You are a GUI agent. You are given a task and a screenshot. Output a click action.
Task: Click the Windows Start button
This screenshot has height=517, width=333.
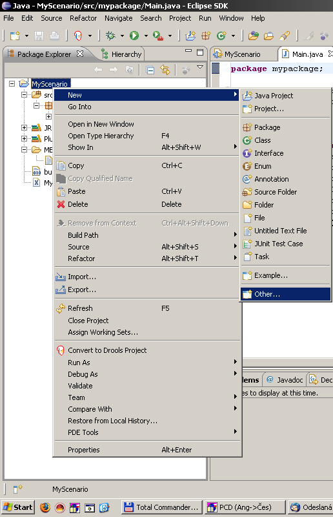[18, 507]
